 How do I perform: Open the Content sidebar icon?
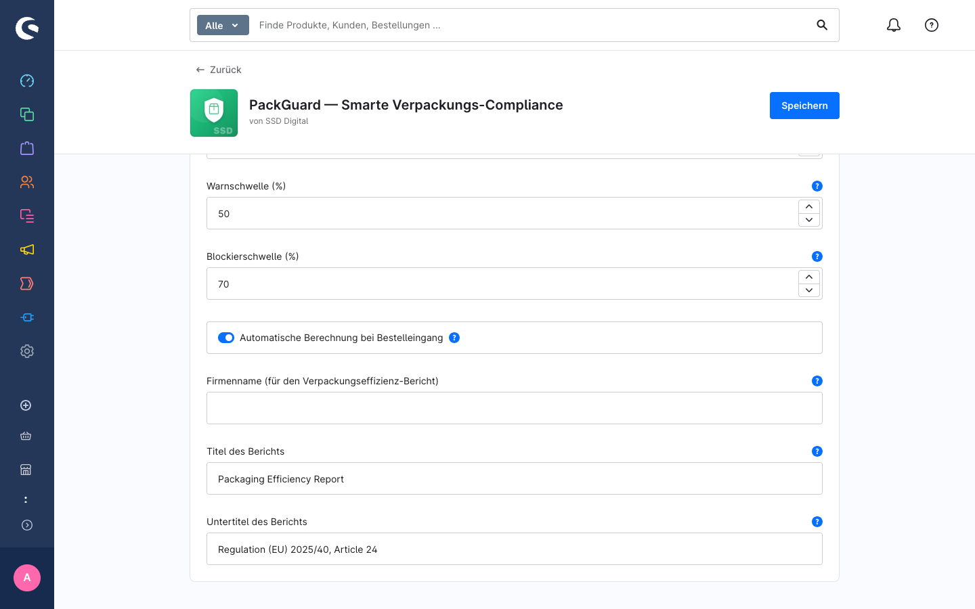[27, 216]
